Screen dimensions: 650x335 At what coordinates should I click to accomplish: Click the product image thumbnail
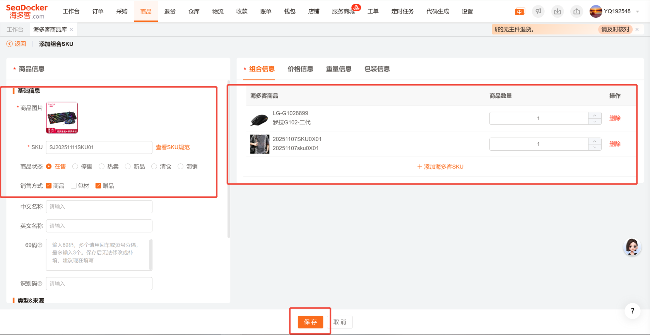tap(62, 118)
